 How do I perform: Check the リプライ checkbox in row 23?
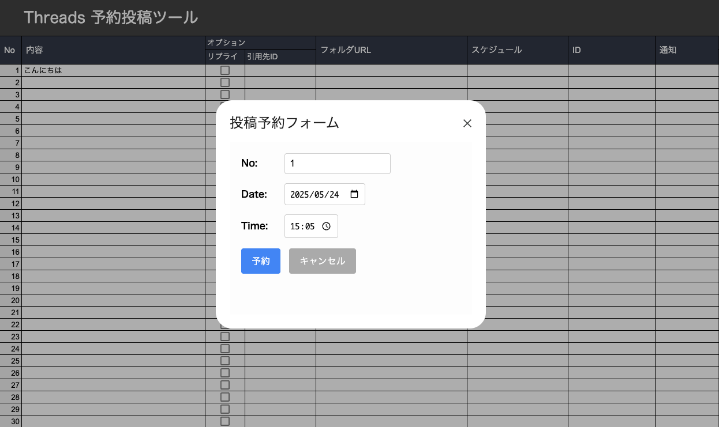(x=225, y=337)
